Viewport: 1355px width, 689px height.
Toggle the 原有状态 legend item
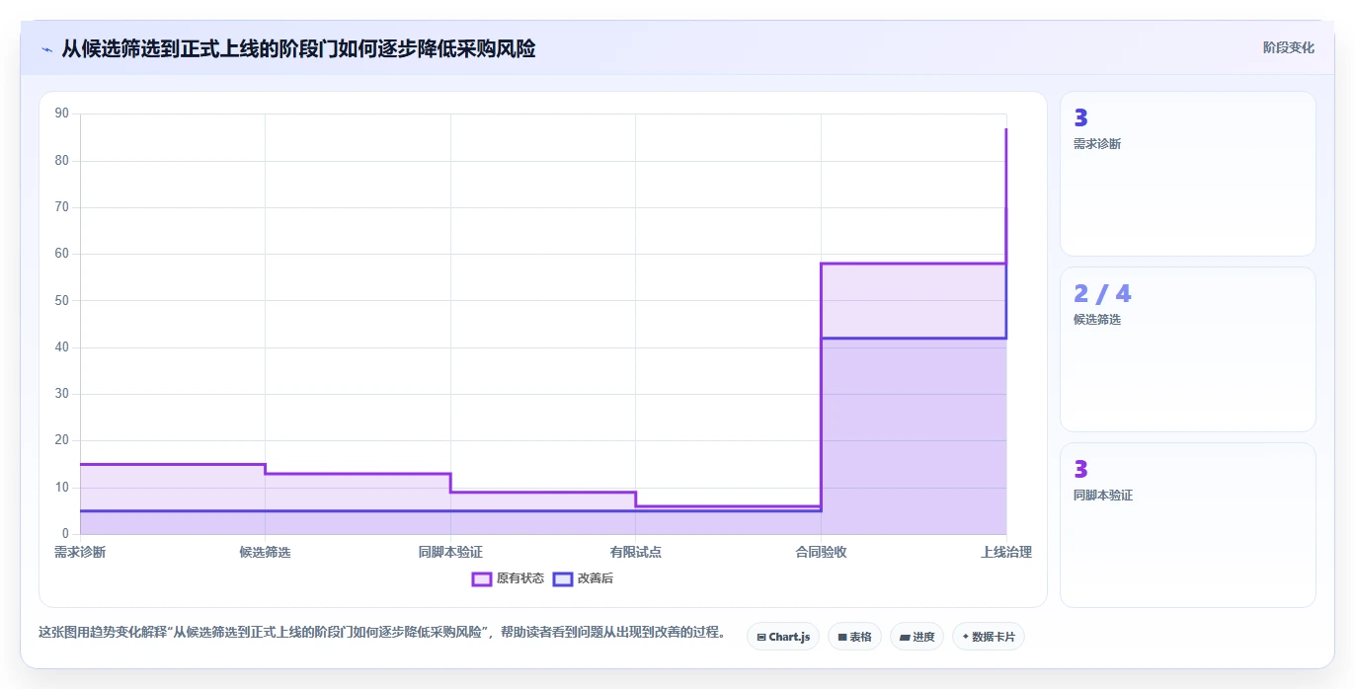click(508, 578)
